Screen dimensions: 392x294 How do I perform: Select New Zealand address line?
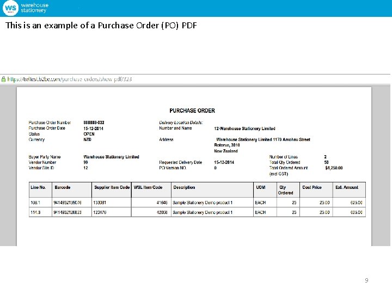[x=226, y=151]
